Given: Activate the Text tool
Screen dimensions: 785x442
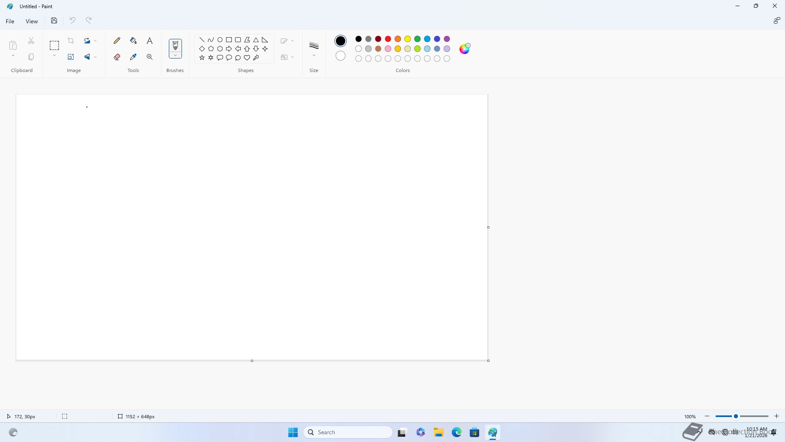Looking at the screenshot, I should (150, 41).
